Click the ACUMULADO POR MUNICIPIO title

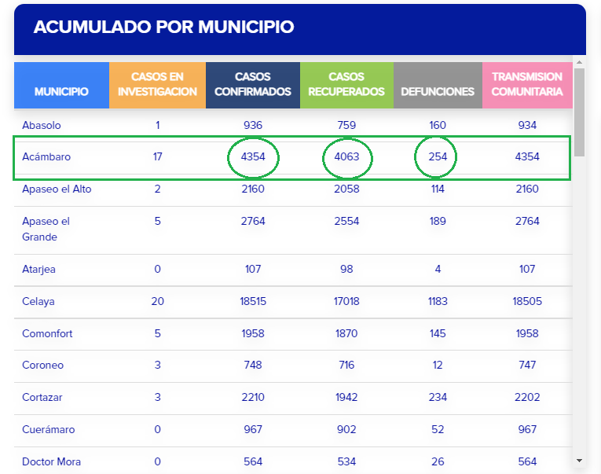click(x=164, y=28)
